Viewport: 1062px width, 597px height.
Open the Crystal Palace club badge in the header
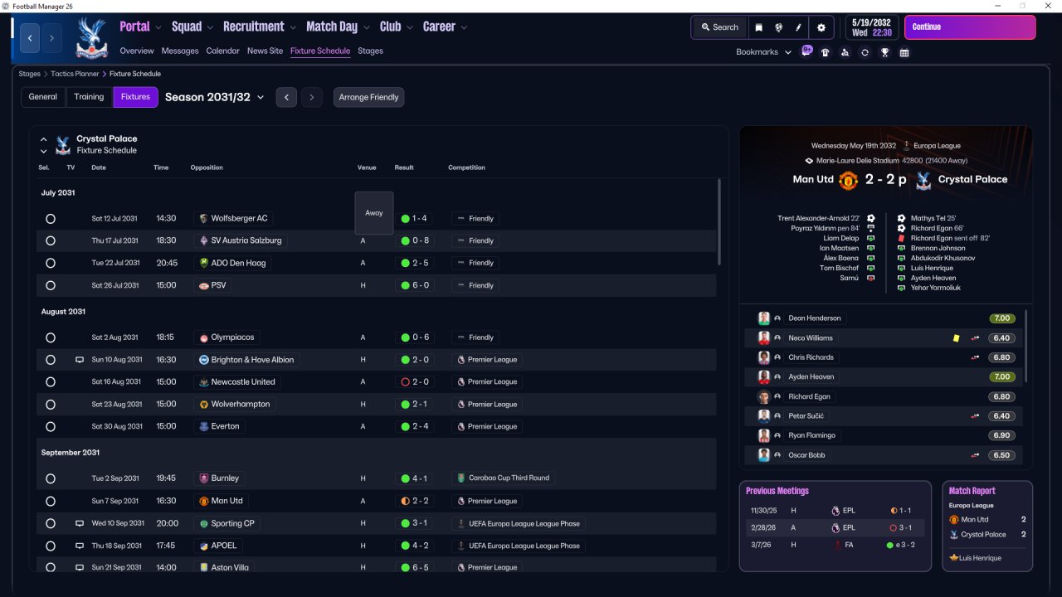pyautogui.click(x=91, y=38)
